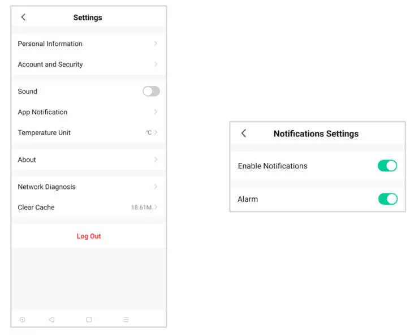Disable the Enable Notifications switch

387,166
